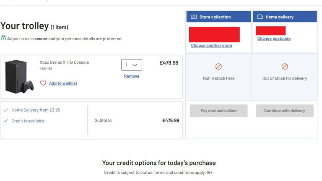Click the Home delivery truck icon
322x181 pixels.
coord(260,17)
